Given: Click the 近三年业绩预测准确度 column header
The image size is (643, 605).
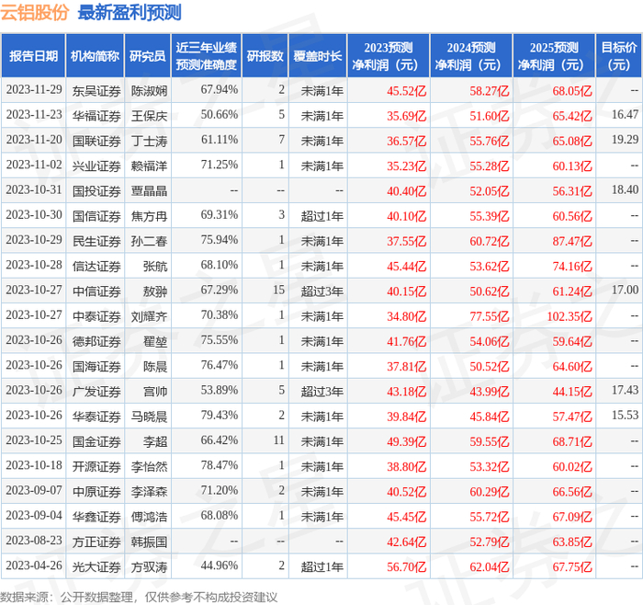Looking at the screenshot, I should (207, 56).
